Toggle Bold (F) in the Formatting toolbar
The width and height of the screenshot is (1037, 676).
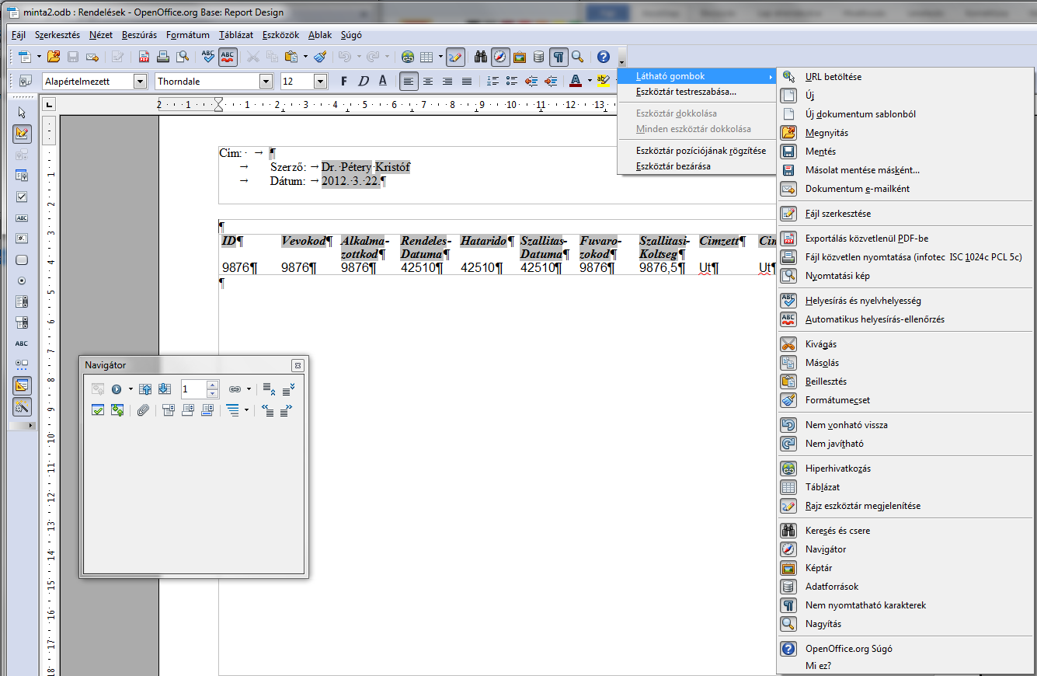(344, 81)
